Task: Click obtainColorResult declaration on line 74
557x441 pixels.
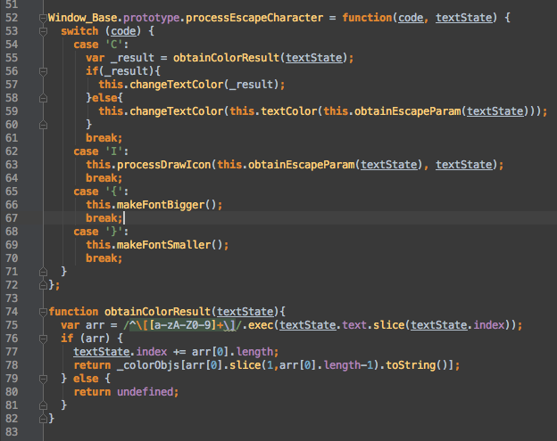Action: click(157, 312)
